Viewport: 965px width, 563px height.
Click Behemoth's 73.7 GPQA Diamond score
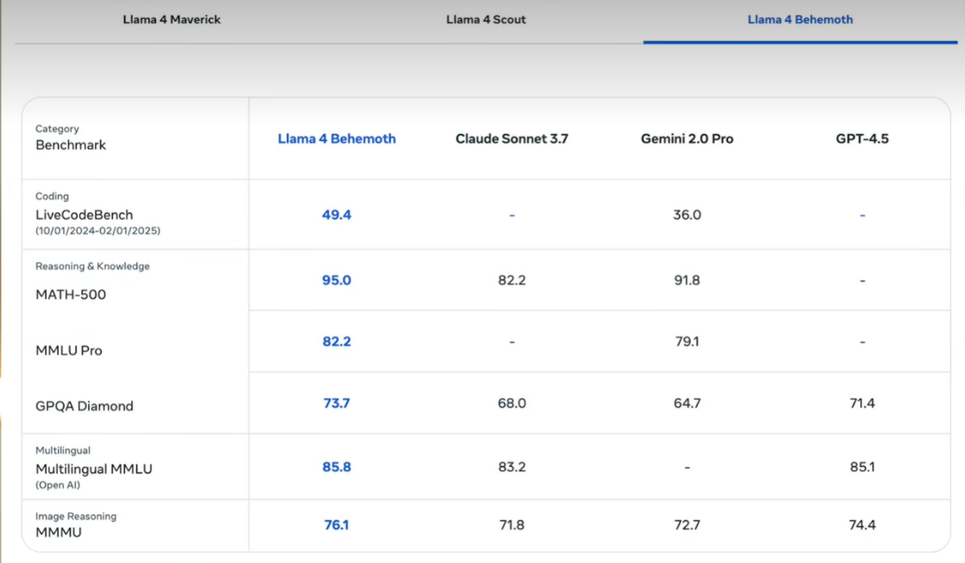[337, 403]
